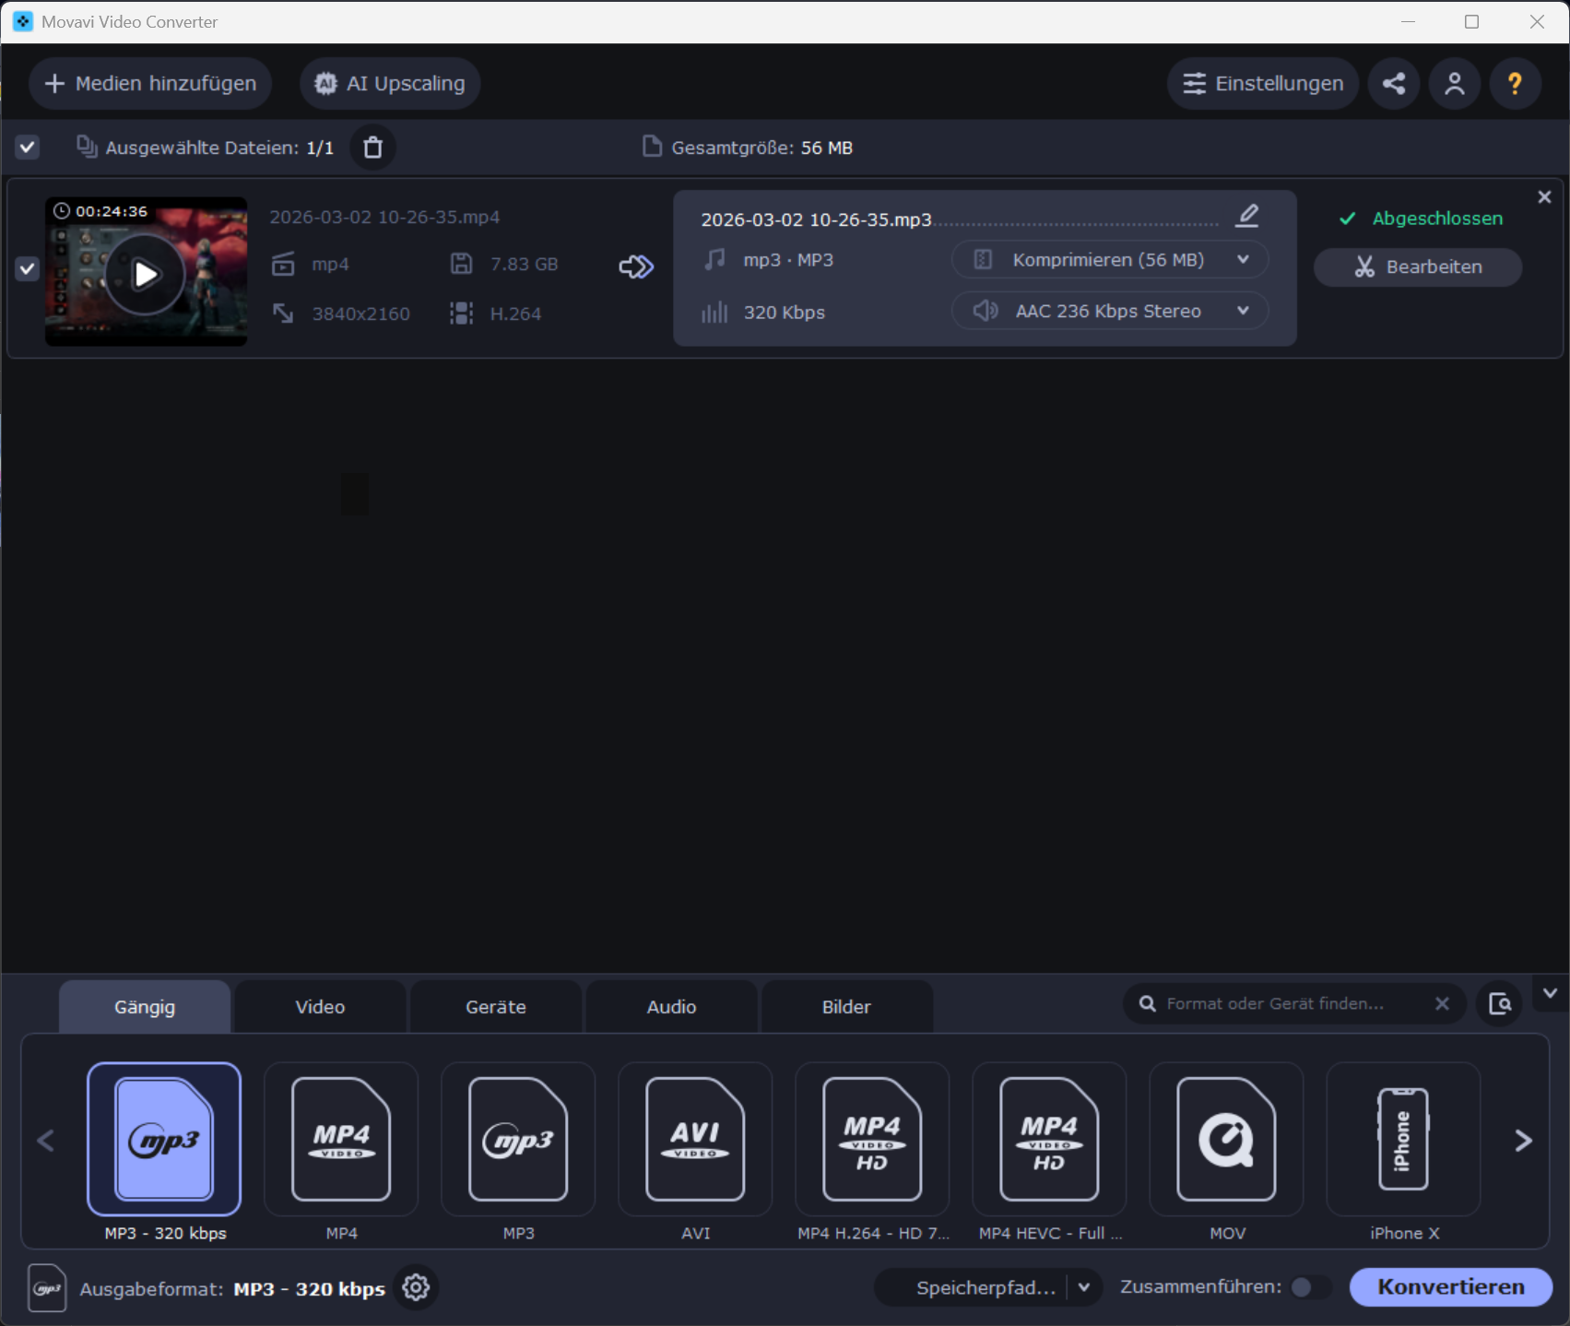Clear the format search field
Image resolution: width=1570 pixels, height=1326 pixels.
point(1442,1003)
